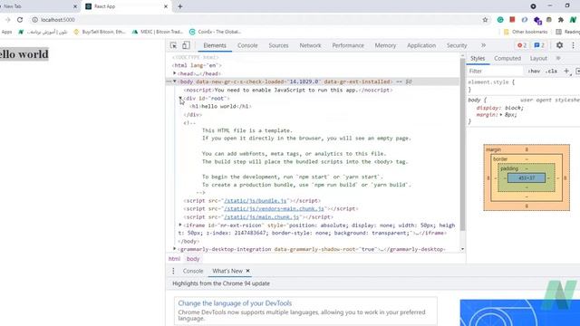Open the /static/js/main.chunk.js link

coord(262,217)
